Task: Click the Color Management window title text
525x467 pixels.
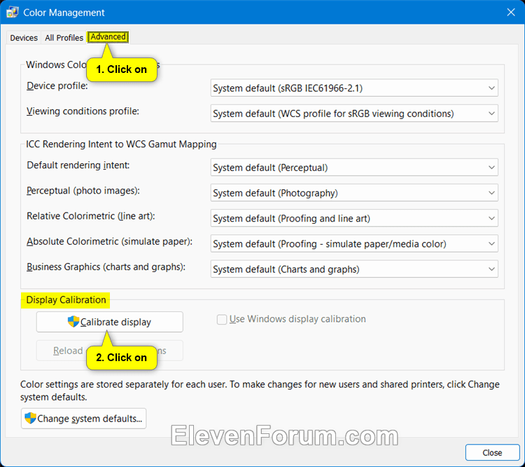Action: [x=64, y=13]
